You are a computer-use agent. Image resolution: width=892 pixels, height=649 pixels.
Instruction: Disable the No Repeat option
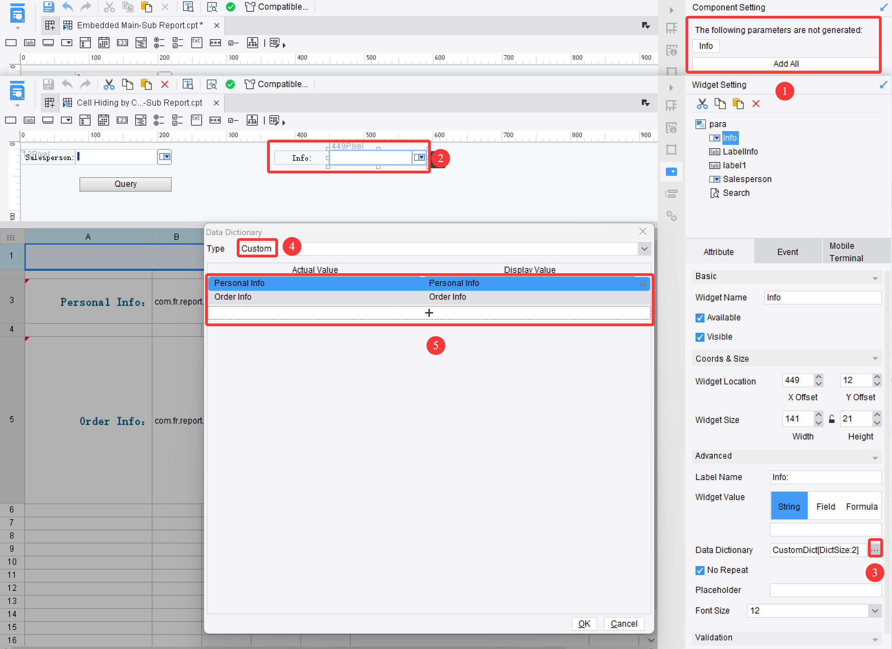(700, 570)
